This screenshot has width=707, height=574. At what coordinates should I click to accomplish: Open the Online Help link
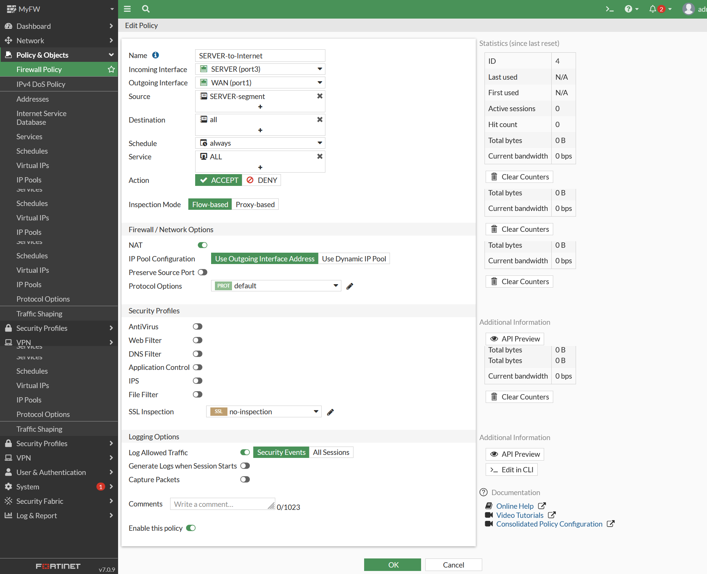pyautogui.click(x=514, y=506)
